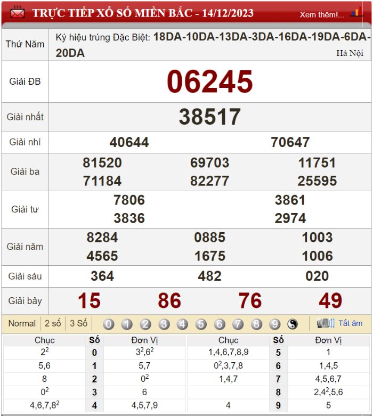The height and width of the screenshot is (416, 373).
Task: Switch to the '3 Số' tab
Action: [x=78, y=323]
